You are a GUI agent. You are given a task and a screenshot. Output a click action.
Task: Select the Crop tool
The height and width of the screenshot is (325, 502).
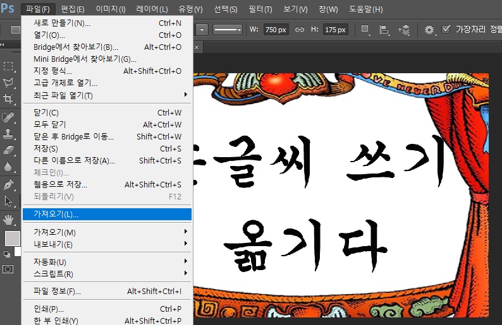click(x=8, y=98)
